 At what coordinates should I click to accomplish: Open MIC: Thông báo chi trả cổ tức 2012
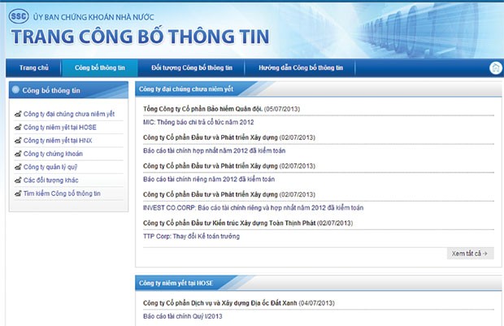(198, 122)
